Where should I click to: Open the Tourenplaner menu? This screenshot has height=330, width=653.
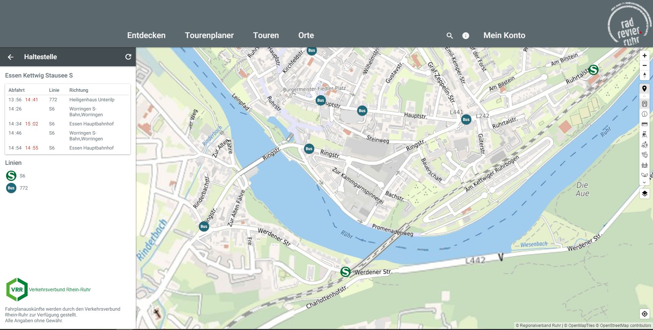click(x=209, y=35)
